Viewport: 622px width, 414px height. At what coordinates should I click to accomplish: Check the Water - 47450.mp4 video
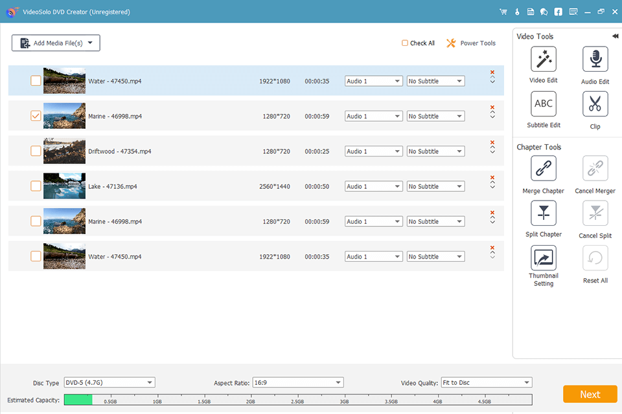[36, 81]
